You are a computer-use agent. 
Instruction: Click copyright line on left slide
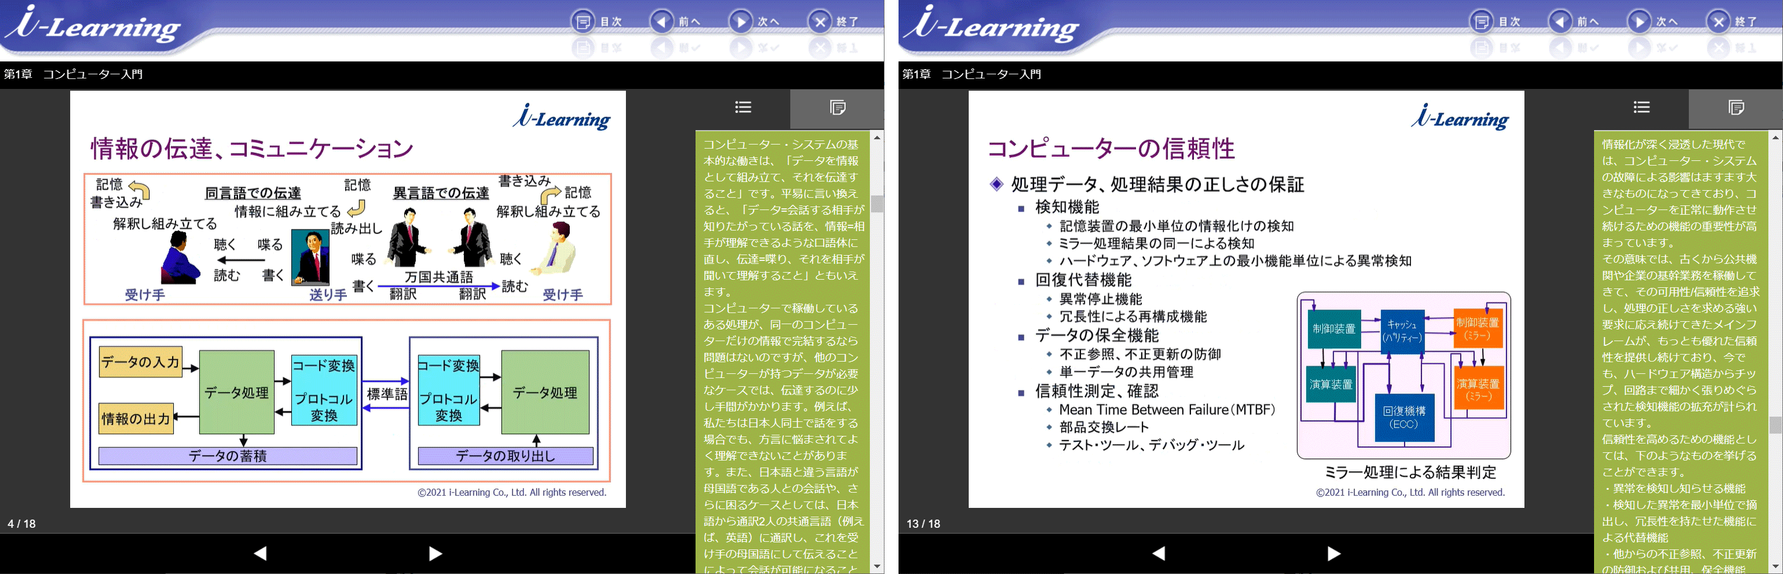(511, 492)
